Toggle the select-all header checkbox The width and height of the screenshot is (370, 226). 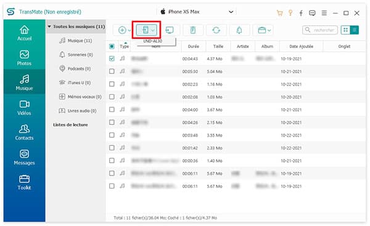pos(112,46)
